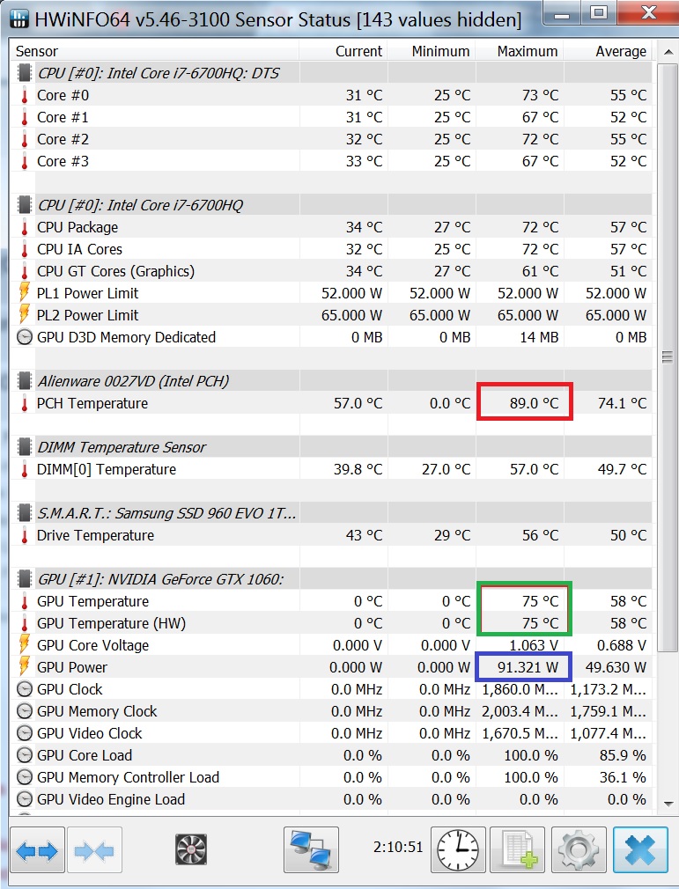Click the HWiNFO64 title bar app icon
The width and height of the screenshot is (679, 889).
(20, 19)
